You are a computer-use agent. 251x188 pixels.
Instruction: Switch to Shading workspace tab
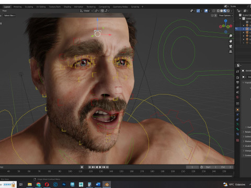(67, 7)
